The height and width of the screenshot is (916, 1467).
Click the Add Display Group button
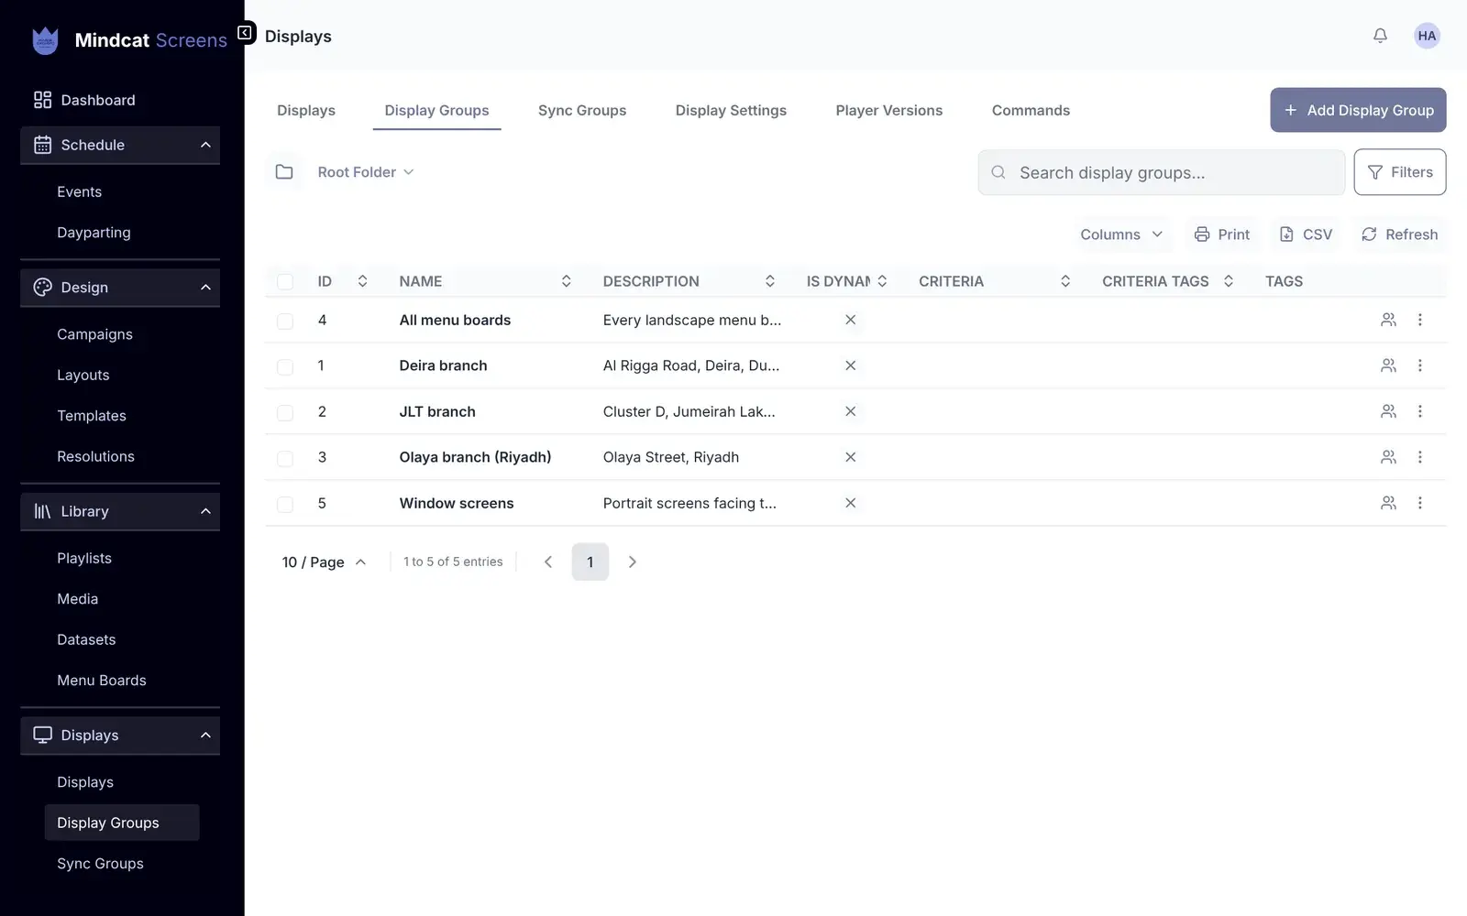1358,110
